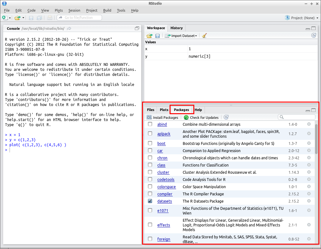
Task: Remove the class package
Action: (309, 165)
